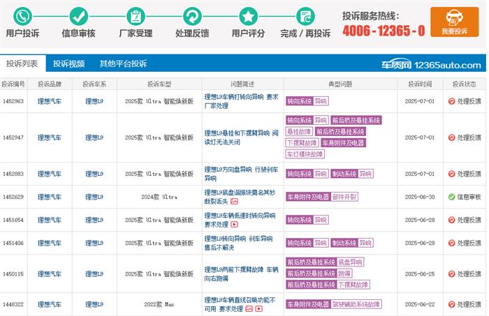489x316 pixels.
Task: Click the status icon for complaint 1452883
Action: (x=451, y=174)
